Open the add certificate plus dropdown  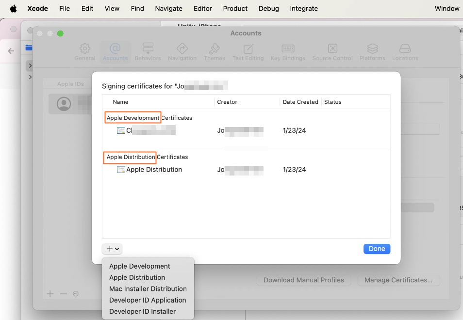(112, 249)
